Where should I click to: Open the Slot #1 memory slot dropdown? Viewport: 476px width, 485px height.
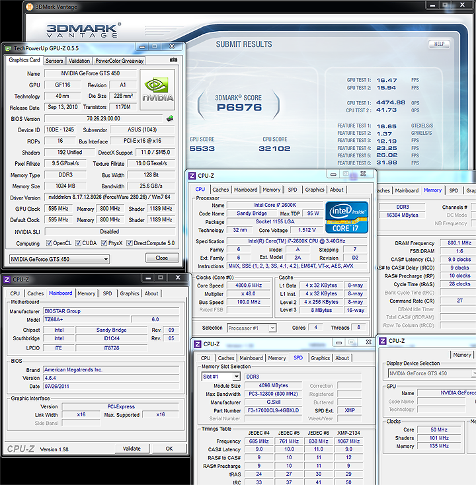(221, 377)
